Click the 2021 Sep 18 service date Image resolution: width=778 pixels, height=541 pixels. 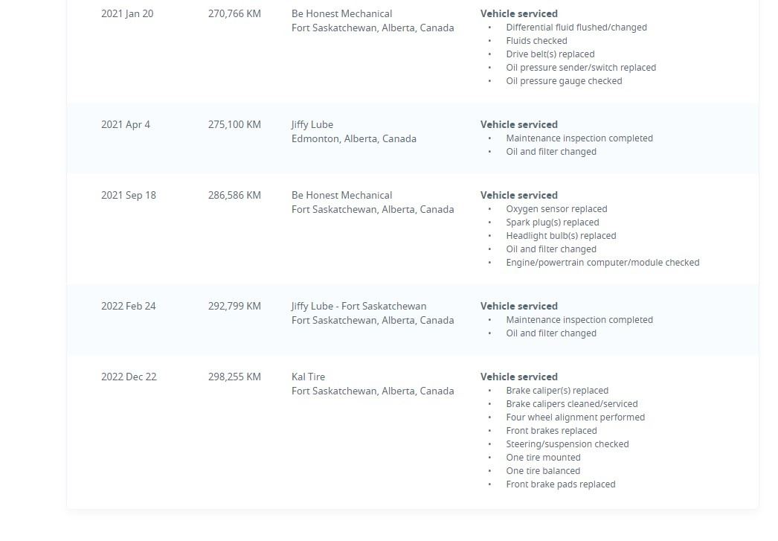click(x=129, y=195)
